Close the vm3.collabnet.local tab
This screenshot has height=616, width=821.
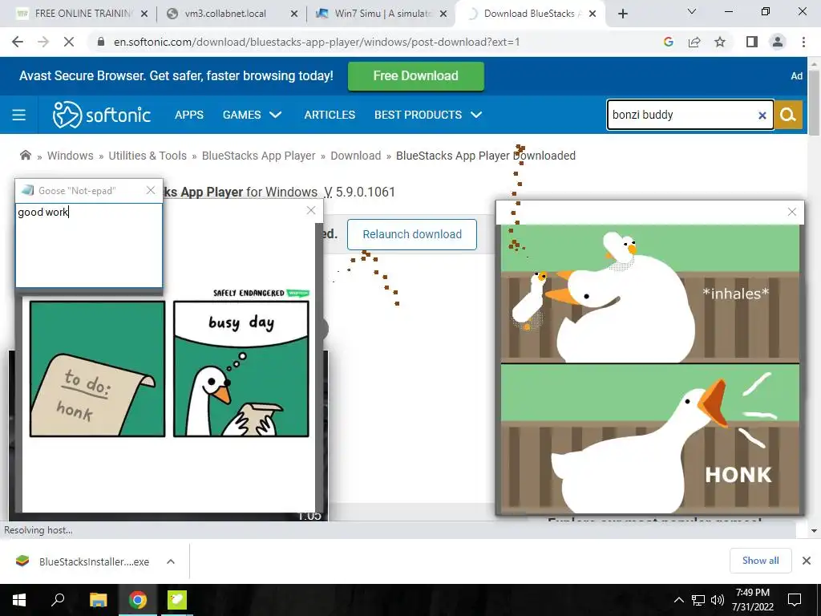click(x=294, y=14)
